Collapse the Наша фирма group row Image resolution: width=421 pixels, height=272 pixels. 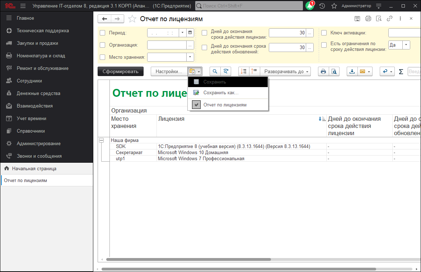pos(102,140)
